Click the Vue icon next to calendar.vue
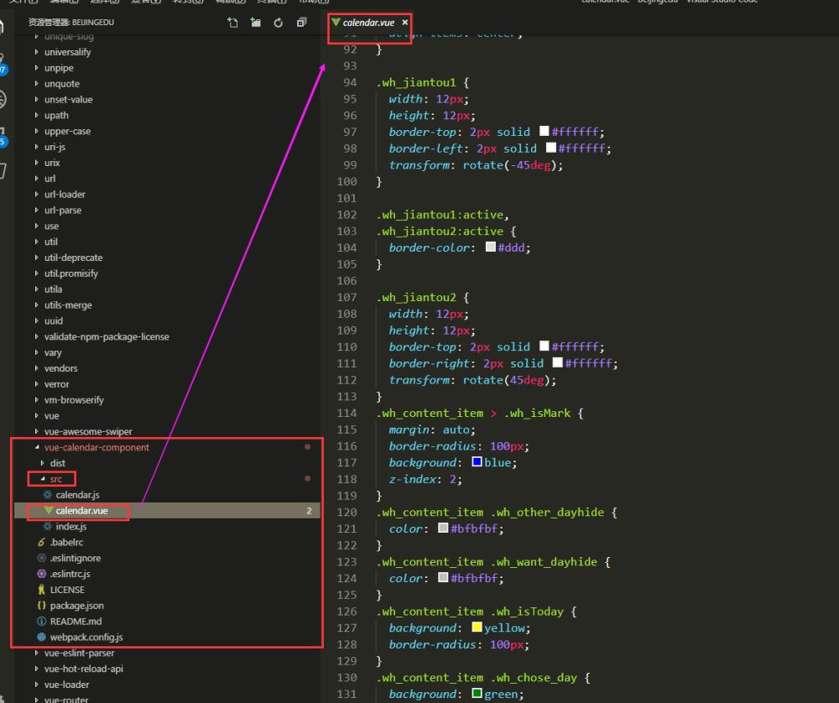 click(48, 510)
